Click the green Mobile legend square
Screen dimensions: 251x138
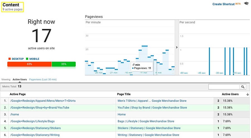[27, 59]
